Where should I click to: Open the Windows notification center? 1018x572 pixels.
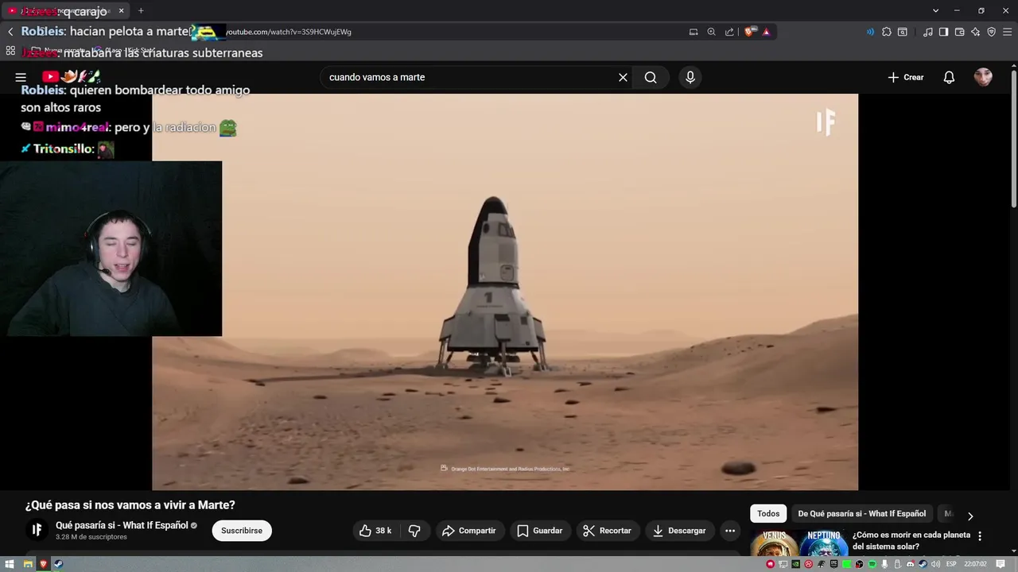click(1001, 564)
